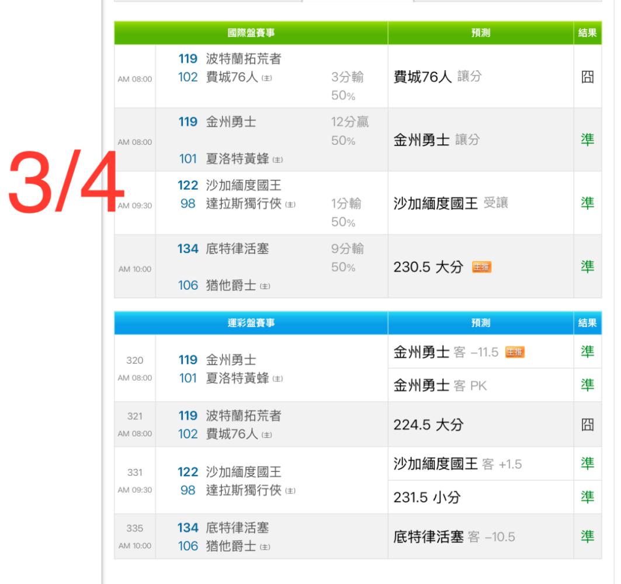
Task: Click score 101 for 夏洛特黃蜂 in 國際盤賽事
Action: [x=188, y=159]
